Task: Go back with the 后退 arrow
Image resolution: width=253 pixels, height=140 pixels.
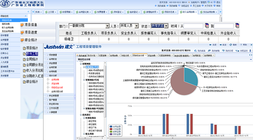Action: 210,45
